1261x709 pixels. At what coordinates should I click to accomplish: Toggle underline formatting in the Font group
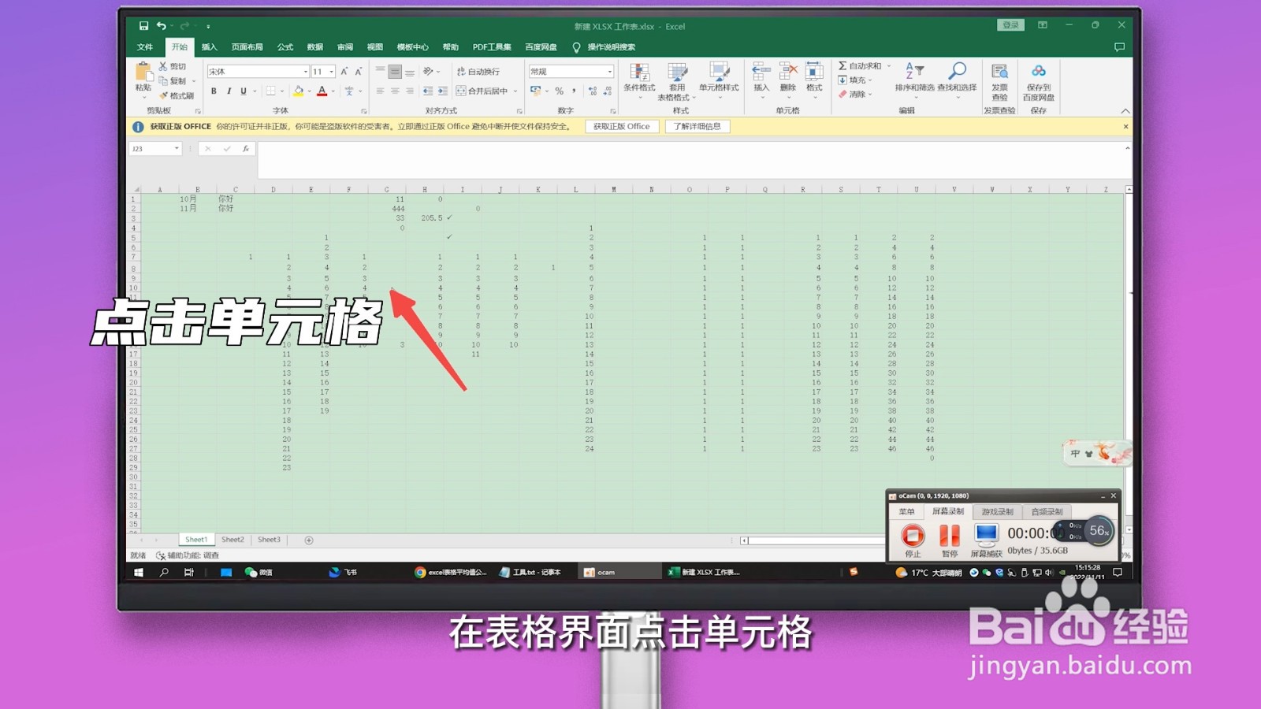tap(241, 90)
